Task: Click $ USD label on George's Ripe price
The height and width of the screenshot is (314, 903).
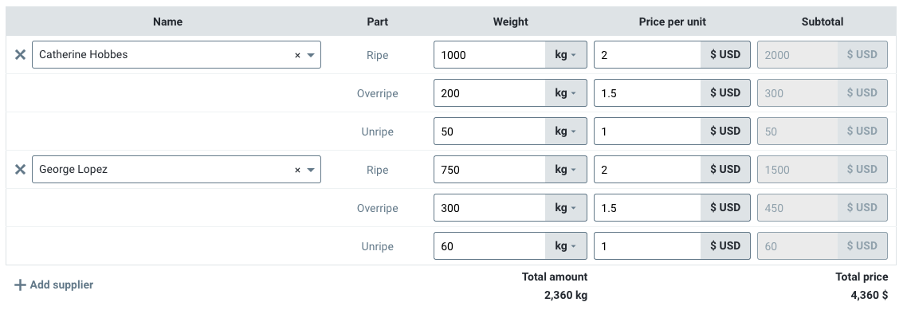Action: 725,170
